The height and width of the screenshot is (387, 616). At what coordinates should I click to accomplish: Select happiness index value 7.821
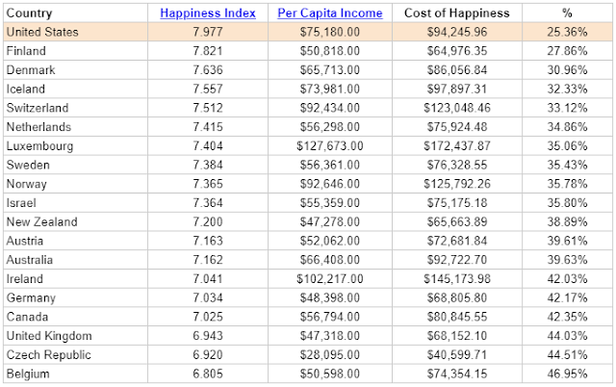pyautogui.click(x=208, y=51)
